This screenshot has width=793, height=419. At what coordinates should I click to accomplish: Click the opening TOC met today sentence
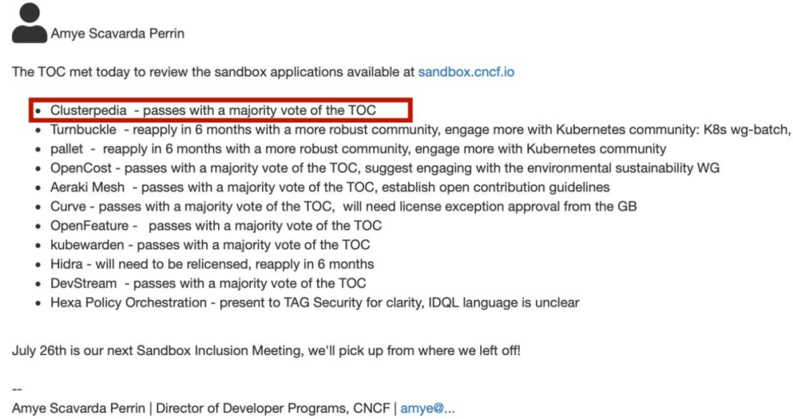[x=263, y=72]
